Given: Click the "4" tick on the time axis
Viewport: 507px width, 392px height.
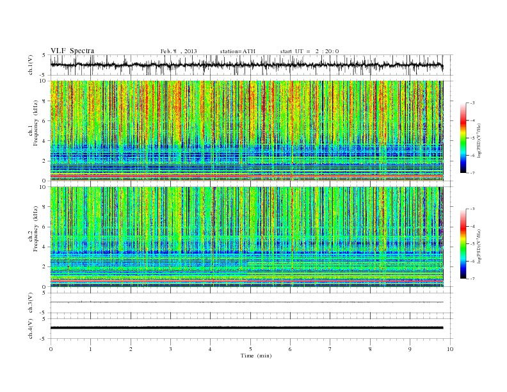Looking at the screenshot, I should (210, 349).
